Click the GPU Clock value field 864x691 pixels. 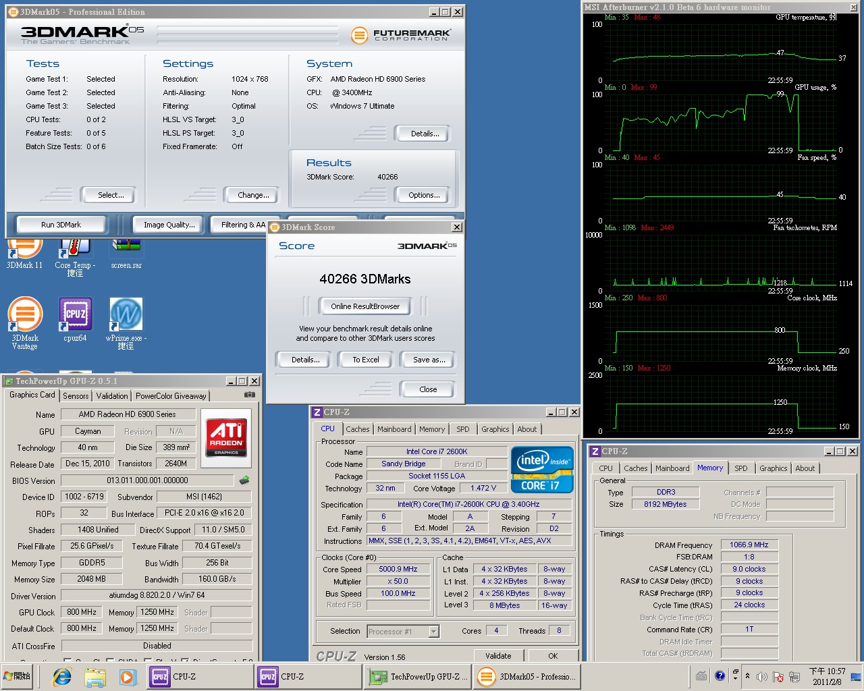pos(82,612)
